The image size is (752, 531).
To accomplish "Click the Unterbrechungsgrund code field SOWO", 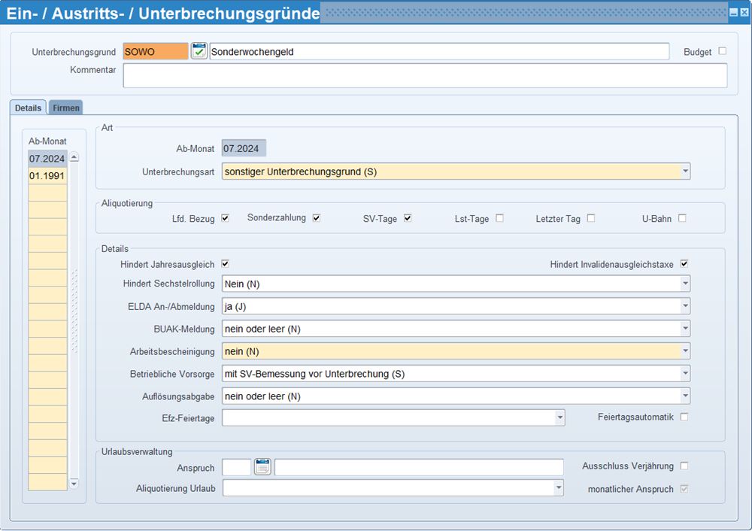I will (x=156, y=51).
